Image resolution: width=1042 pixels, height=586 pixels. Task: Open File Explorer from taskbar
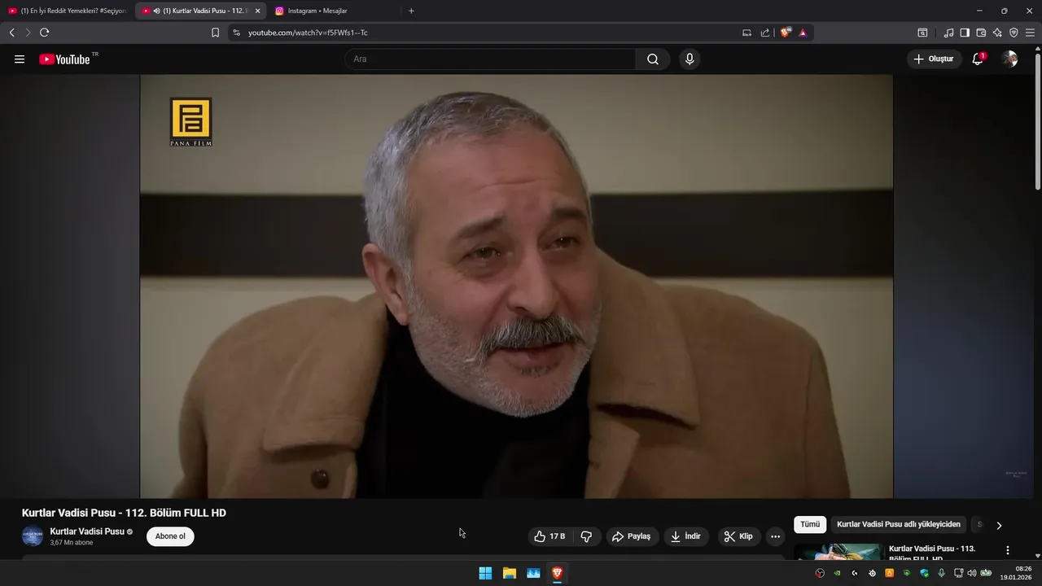click(x=510, y=573)
